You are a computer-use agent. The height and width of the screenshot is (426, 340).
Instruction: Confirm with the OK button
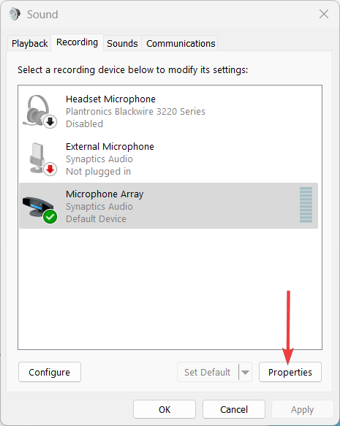tap(165, 409)
